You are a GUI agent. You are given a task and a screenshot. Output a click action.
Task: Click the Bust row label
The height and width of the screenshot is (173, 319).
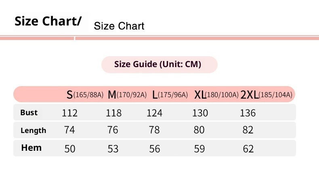tap(29, 113)
